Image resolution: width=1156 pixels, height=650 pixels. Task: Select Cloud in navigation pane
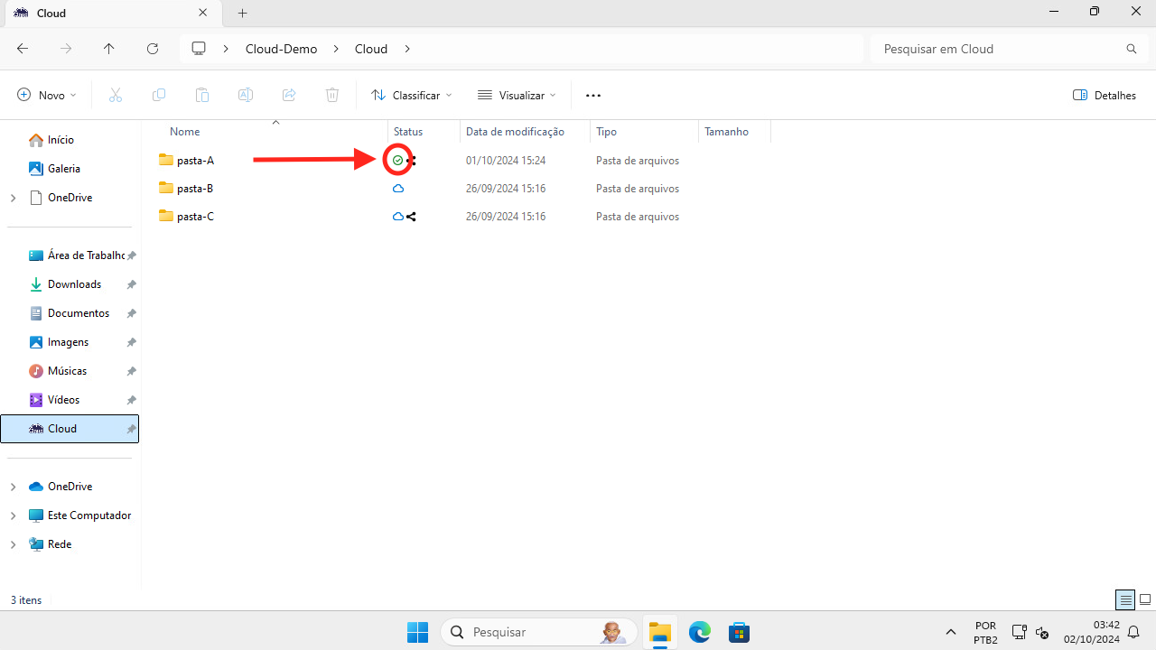pos(70,429)
